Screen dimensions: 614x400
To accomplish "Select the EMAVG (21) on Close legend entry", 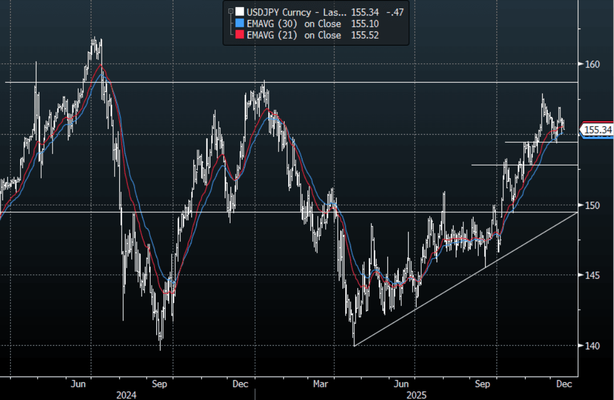I will (294, 35).
